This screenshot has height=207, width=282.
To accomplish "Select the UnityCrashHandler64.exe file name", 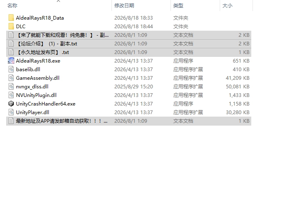I will click(x=45, y=104).
